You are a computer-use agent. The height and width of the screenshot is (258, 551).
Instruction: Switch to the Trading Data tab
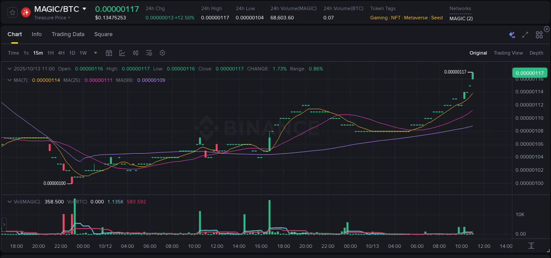coord(68,34)
